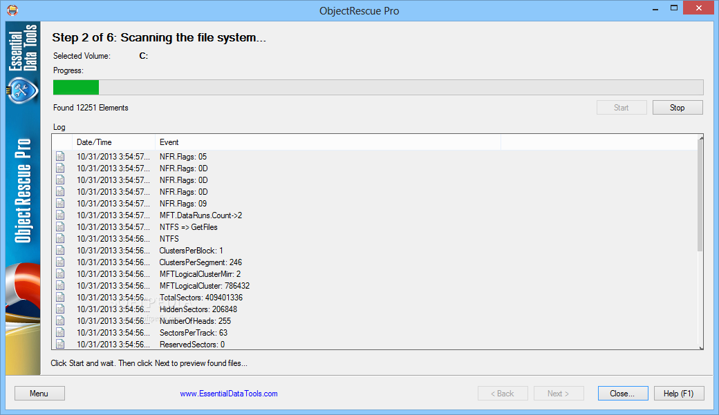Open Help (F1)
The width and height of the screenshot is (719, 415).
pos(679,394)
